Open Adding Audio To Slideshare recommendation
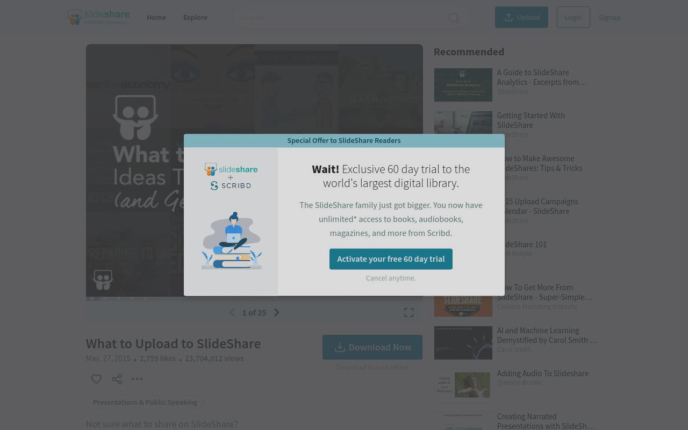Image resolution: width=688 pixels, height=430 pixels. coord(543,373)
